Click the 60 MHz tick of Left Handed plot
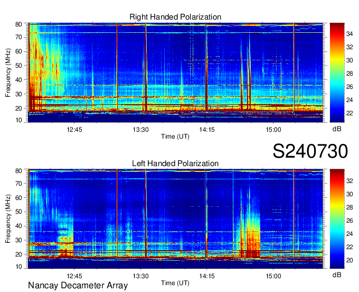 point(18,197)
